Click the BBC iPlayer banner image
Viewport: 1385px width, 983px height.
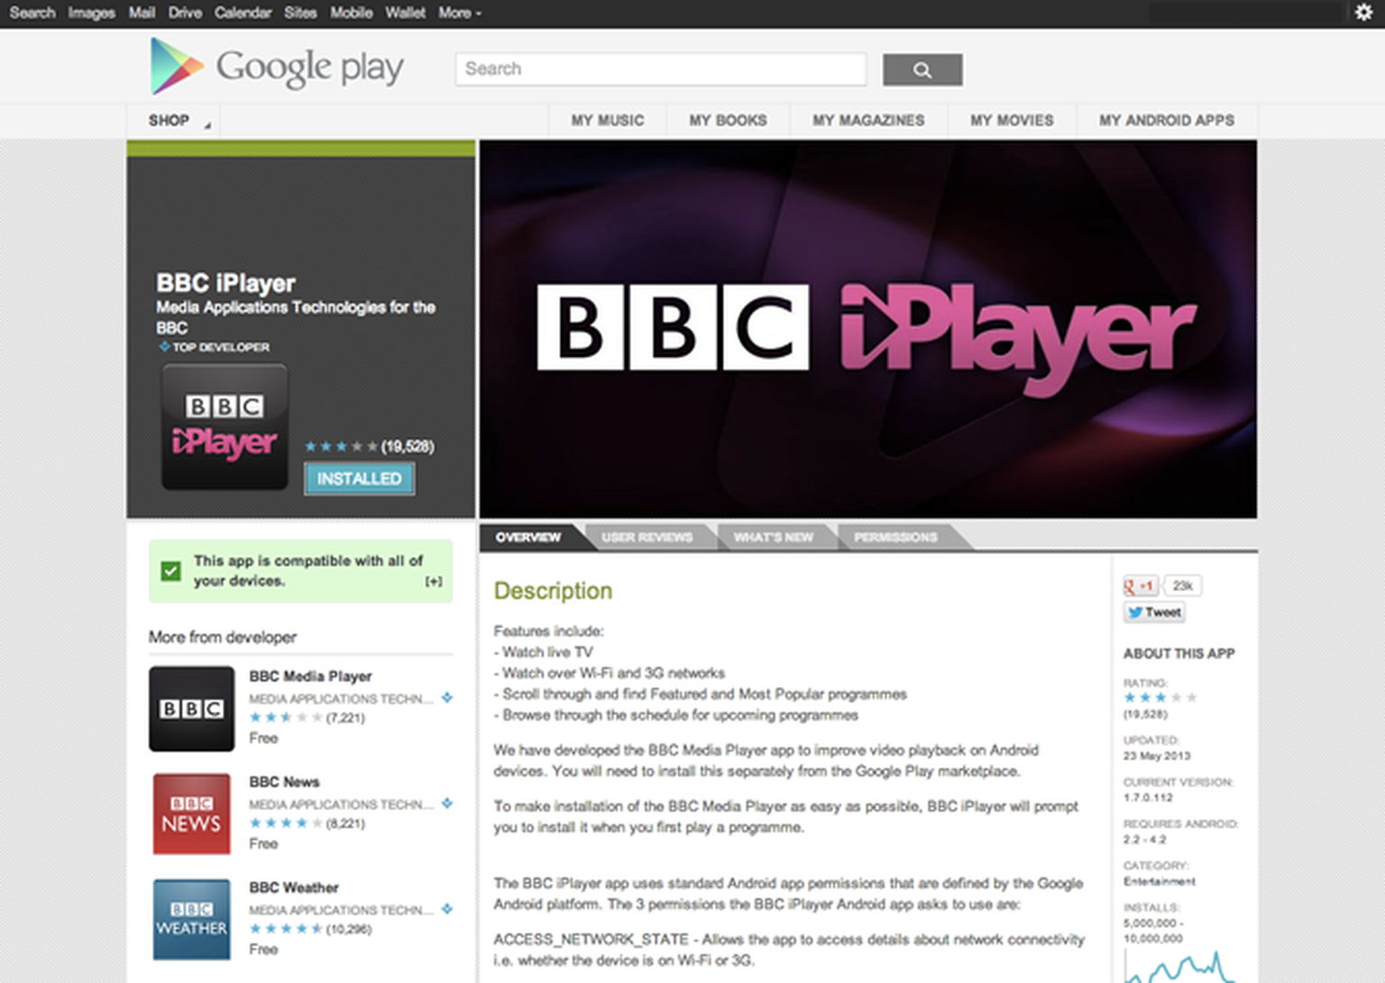[867, 329]
